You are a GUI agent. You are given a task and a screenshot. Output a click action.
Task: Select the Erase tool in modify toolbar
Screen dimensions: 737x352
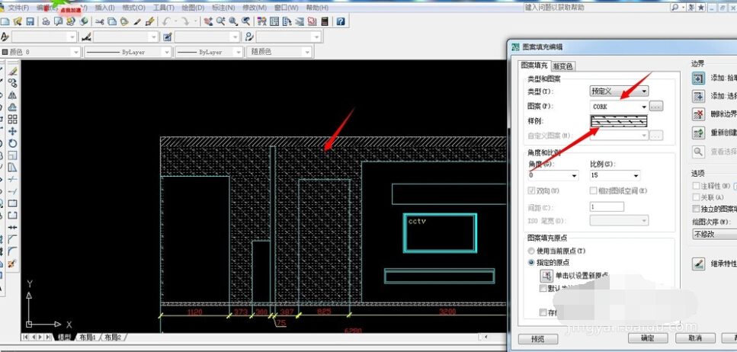pos(13,72)
